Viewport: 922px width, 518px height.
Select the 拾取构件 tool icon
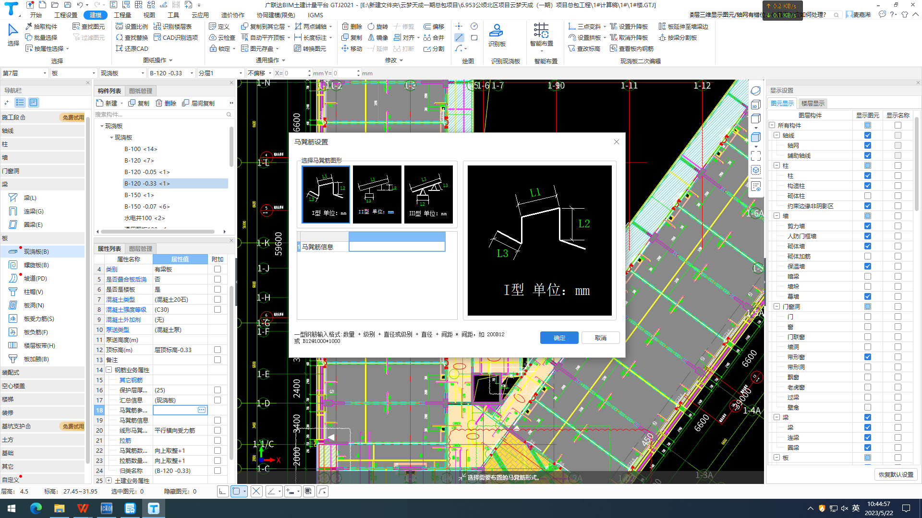(29, 26)
